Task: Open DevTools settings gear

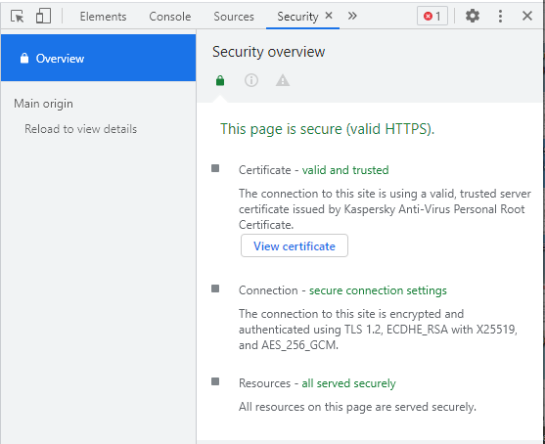Action: click(473, 16)
